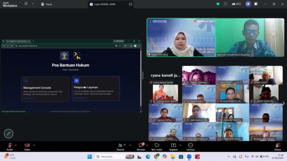
Task: Expand the caret next to Peserta
Action: [x=130, y=145]
